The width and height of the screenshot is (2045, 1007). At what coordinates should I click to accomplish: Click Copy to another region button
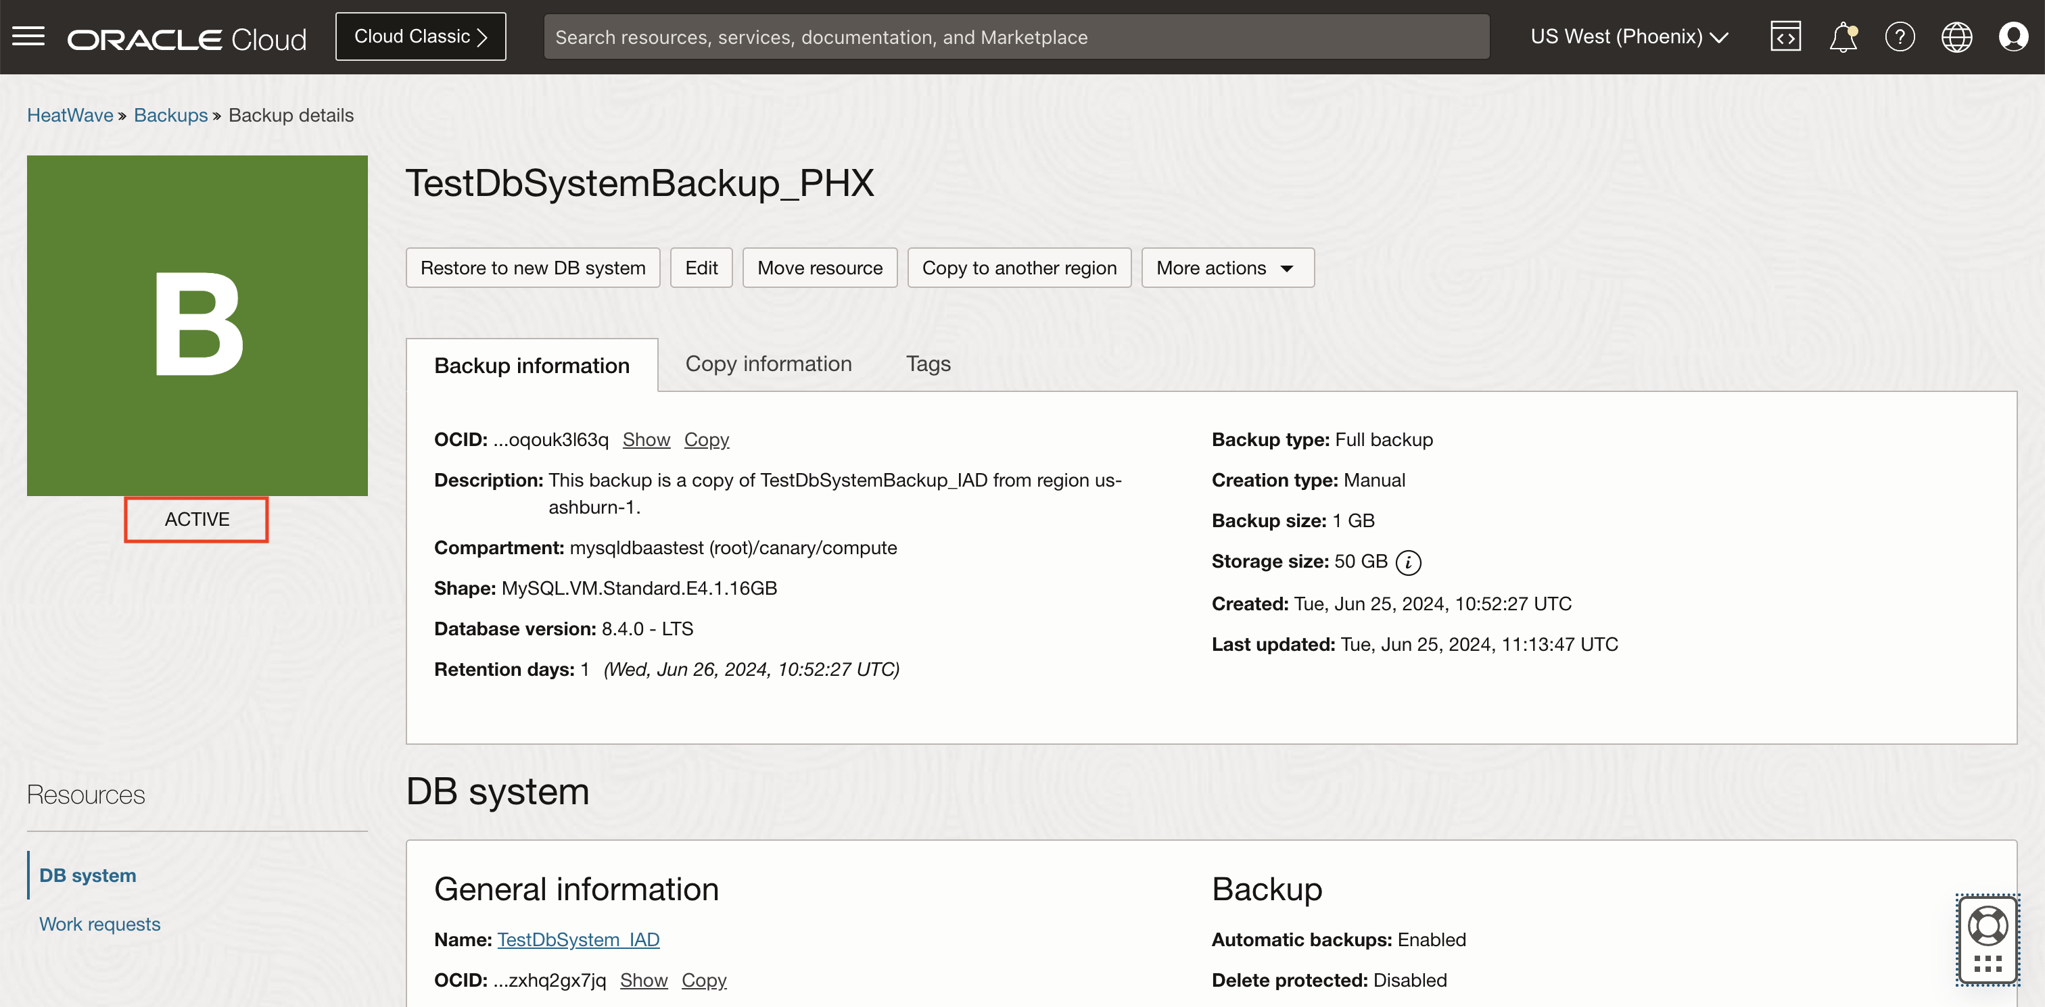click(1018, 268)
